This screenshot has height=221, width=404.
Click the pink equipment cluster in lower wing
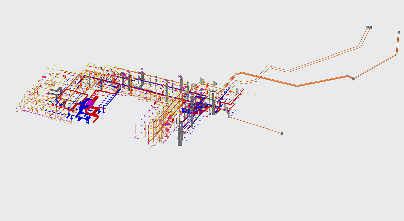(x=167, y=124)
